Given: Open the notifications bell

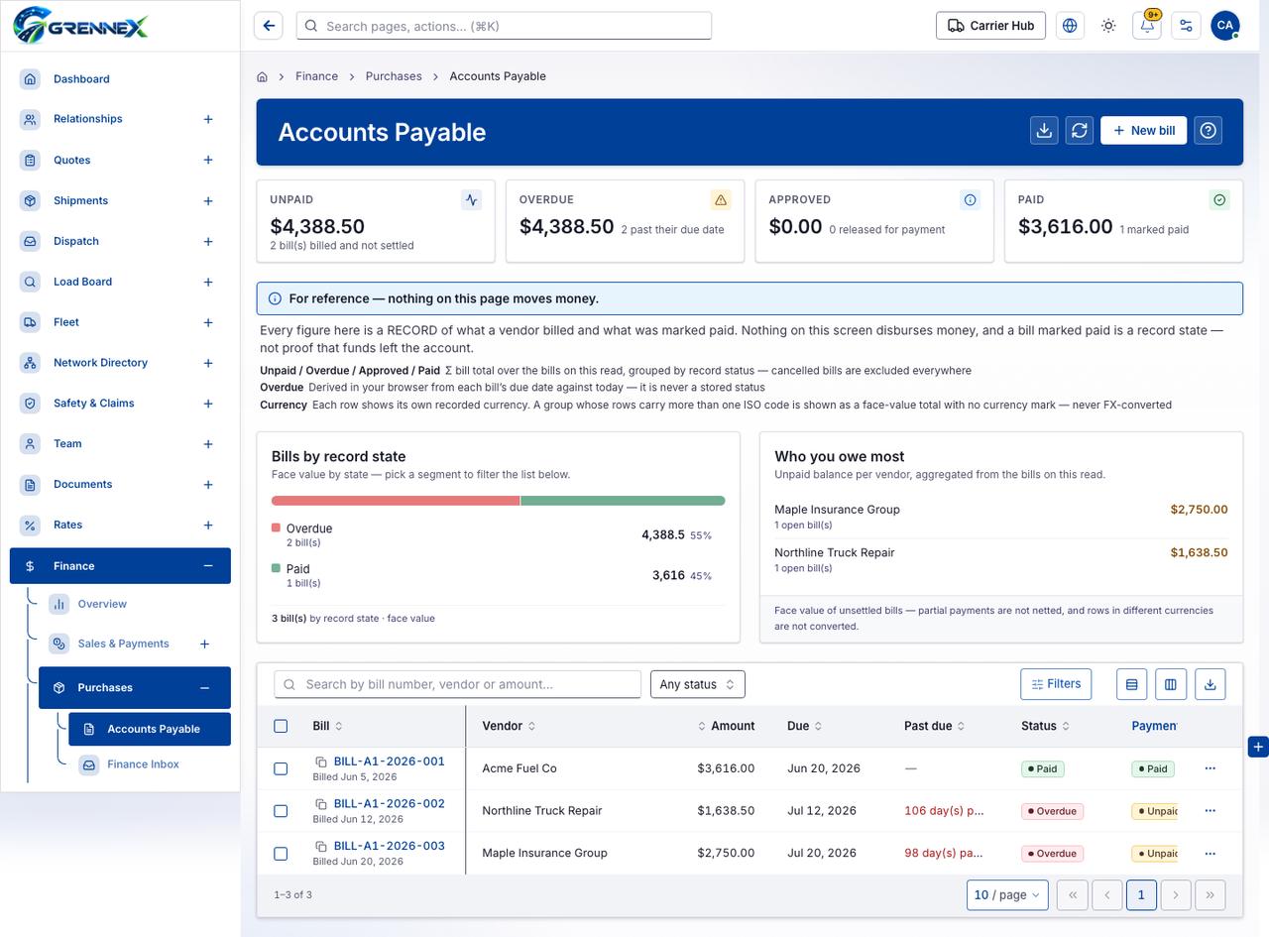Looking at the screenshot, I should pyautogui.click(x=1147, y=26).
